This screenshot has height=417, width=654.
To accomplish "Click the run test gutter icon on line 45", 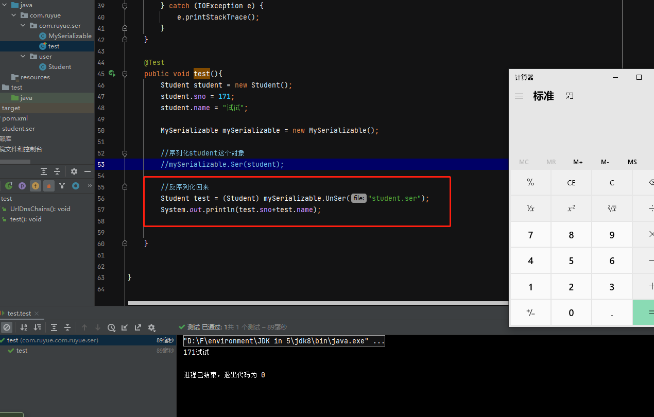I will tap(112, 74).
